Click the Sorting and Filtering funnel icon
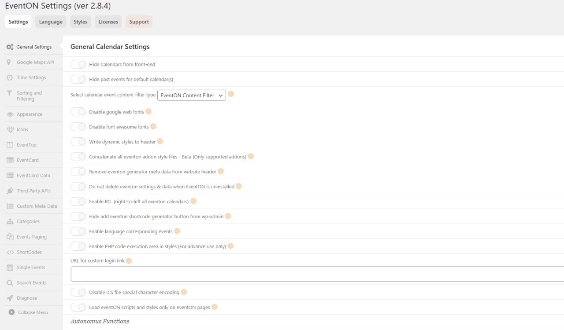 click(x=9, y=93)
